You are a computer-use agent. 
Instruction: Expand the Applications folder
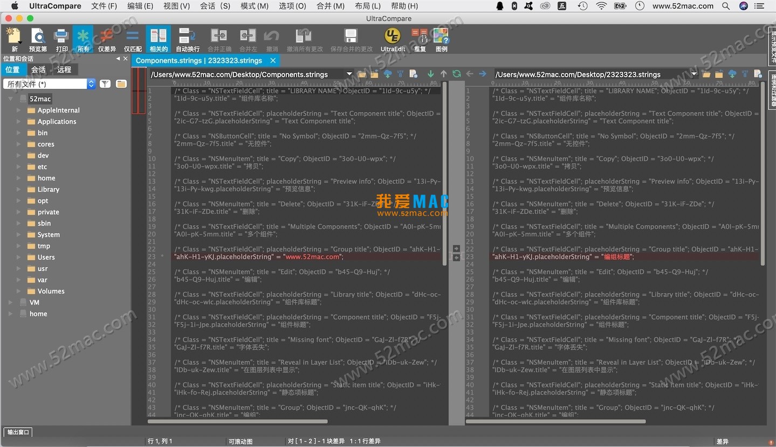pos(19,122)
